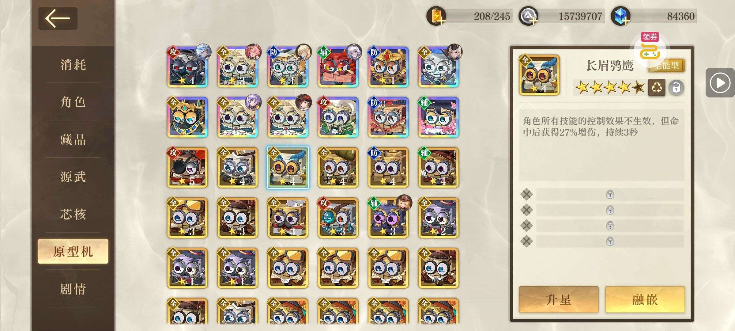735x331 pixels.
Task: Switch to the 角色 tab
Action: point(73,102)
